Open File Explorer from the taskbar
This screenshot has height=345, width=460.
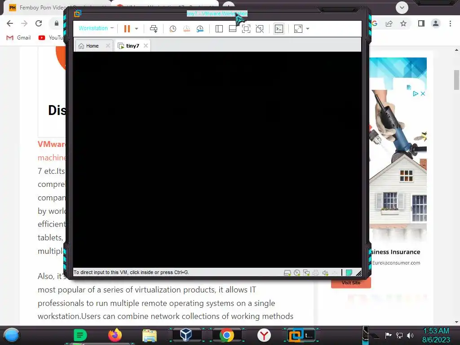pyautogui.click(x=150, y=335)
